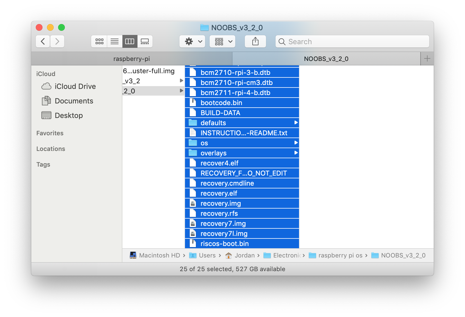Image resolution: width=465 pixels, height=317 pixels.
Task: Click the README text document icon
Action: [193, 133]
